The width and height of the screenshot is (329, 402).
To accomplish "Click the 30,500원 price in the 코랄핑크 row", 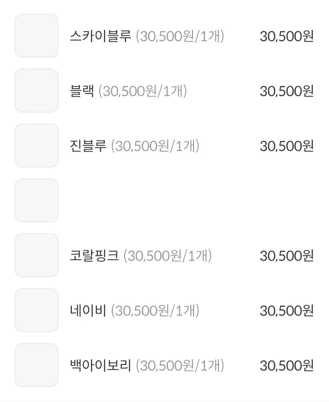I will pos(287,256).
